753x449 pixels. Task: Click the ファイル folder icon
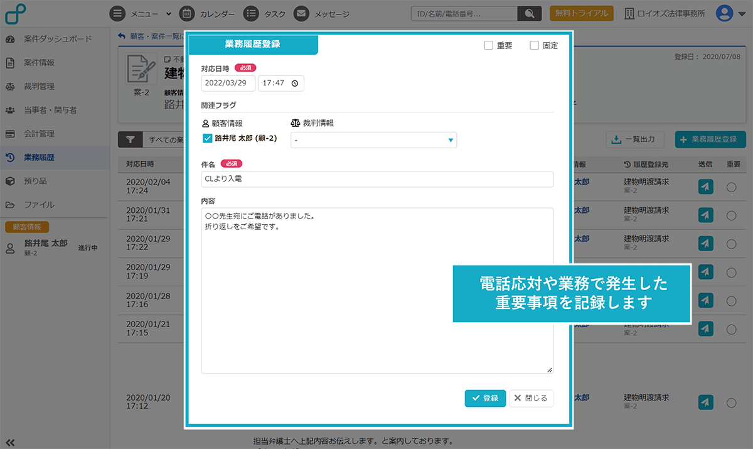[x=10, y=205]
